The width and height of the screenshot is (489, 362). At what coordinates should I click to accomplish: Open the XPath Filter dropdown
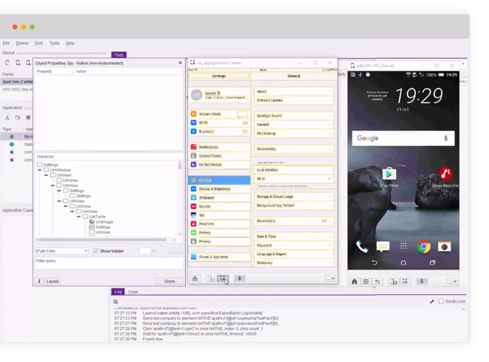coord(61,251)
